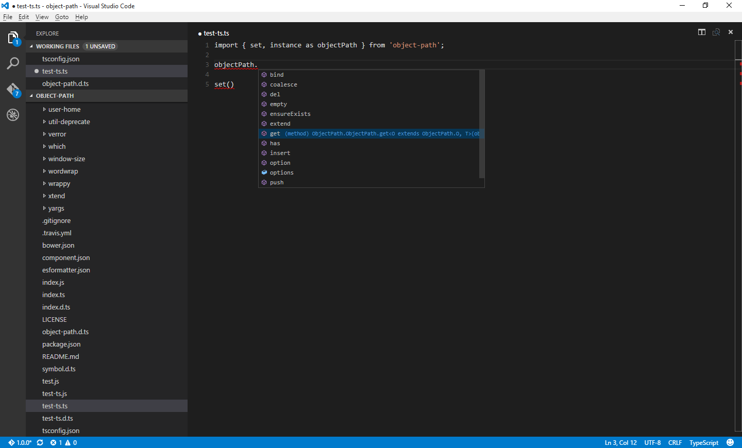742x448 pixels.
Task: Place cursor on set() line
Action: 224,84
